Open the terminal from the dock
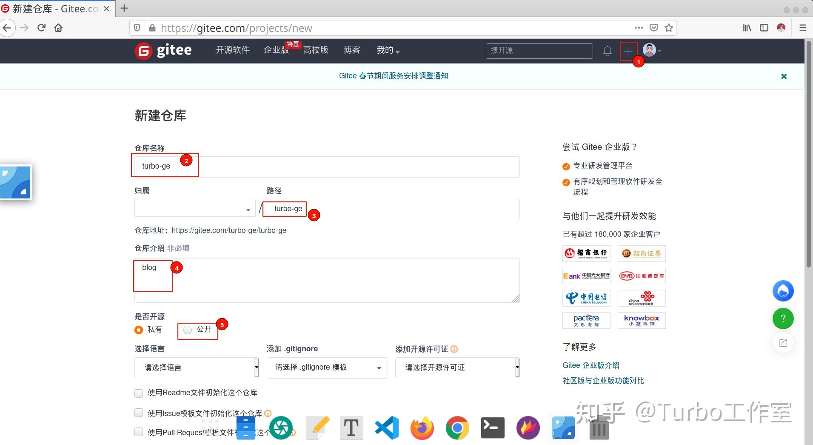This screenshot has height=445, width=813. tap(493, 428)
